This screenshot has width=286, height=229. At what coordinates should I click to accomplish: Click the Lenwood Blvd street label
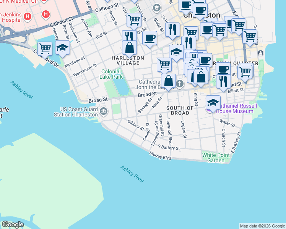click(169, 131)
